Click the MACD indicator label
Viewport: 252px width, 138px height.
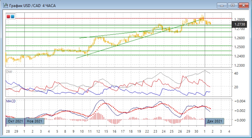click(11, 101)
